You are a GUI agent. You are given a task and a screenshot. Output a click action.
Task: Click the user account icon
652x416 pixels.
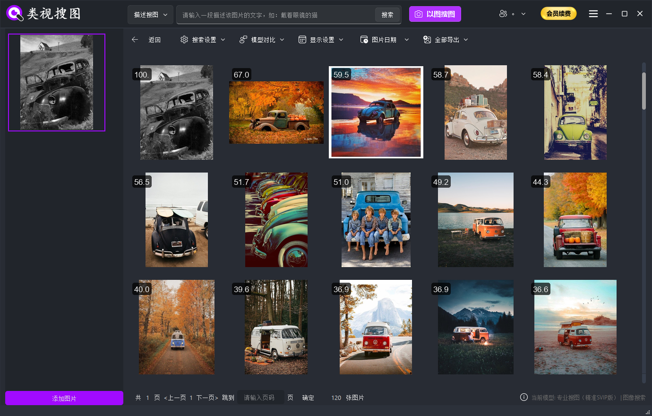pyautogui.click(x=503, y=14)
